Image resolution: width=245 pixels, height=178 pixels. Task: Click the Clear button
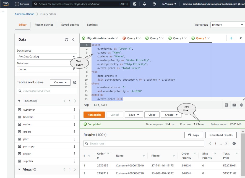point(152,115)
